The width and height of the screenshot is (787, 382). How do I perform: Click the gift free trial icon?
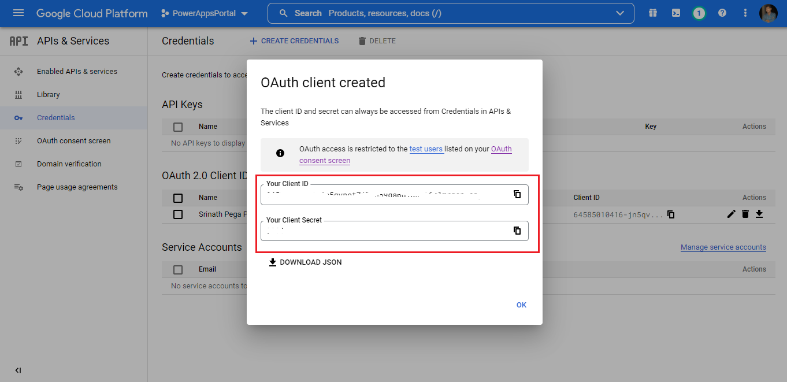[652, 13]
